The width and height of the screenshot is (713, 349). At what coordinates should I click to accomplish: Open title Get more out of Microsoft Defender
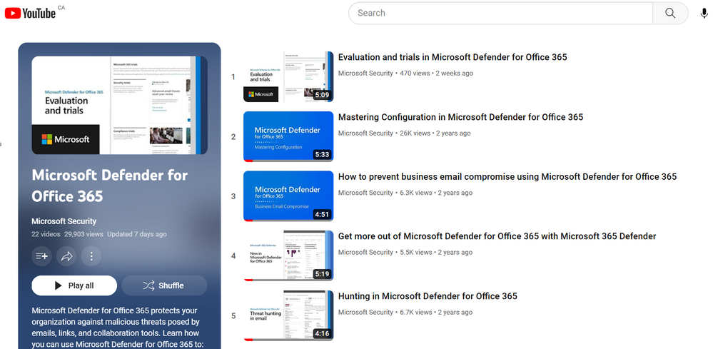click(497, 236)
